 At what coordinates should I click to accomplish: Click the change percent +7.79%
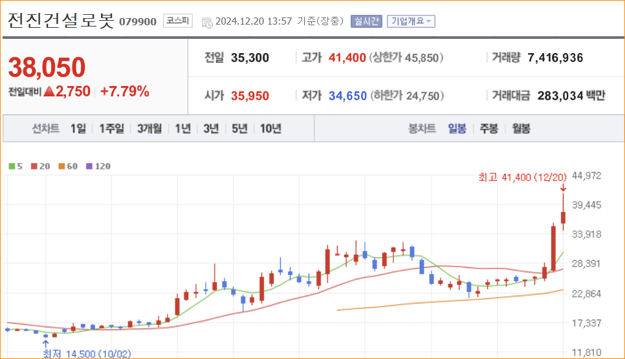[x=124, y=91]
